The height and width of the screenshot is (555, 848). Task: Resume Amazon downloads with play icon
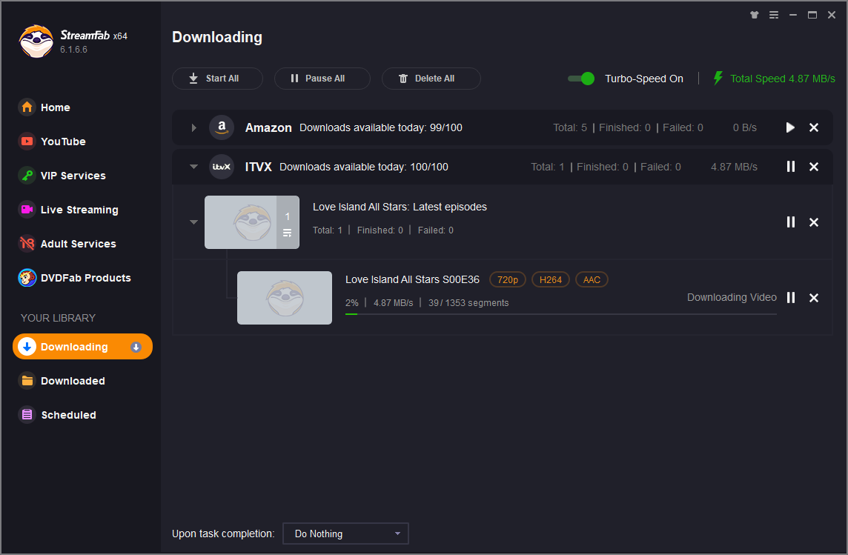[x=790, y=127]
